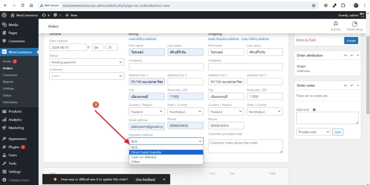The height and width of the screenshot is (185, 370).
Task: Collapse the Order attribution panel triangle
Action: coord(358,55)
